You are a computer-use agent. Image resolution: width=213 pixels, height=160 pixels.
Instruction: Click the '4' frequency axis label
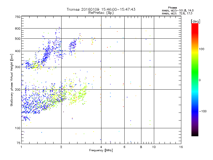click(x=101, y=147)
